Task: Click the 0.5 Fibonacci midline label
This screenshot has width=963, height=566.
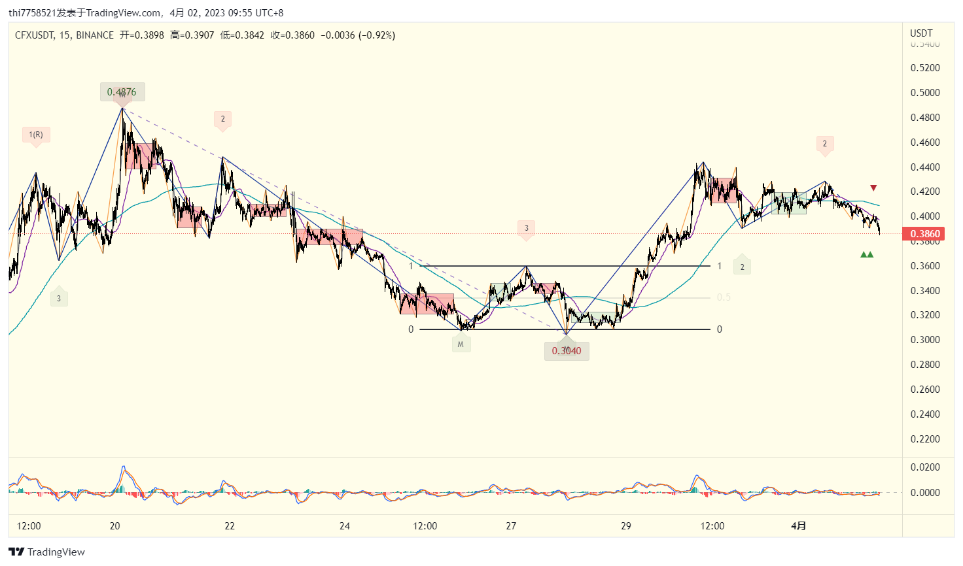Action: [724, 297]
